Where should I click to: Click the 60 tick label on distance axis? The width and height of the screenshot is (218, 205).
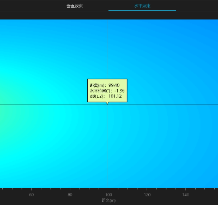point(32,195)
